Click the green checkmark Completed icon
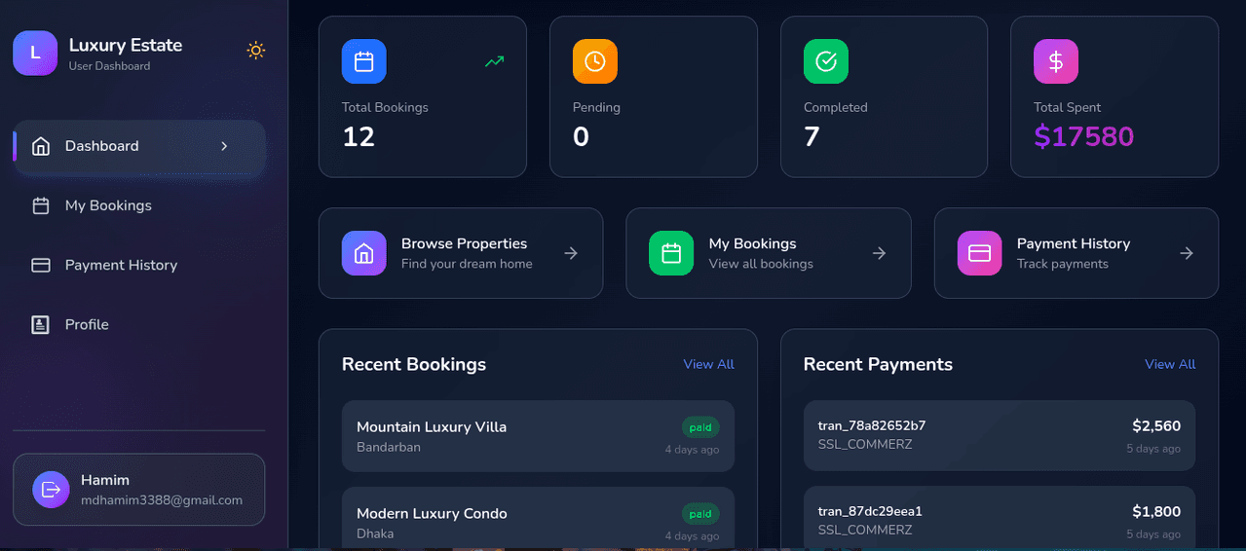The image size is (1246, 551). coord(825,61)
